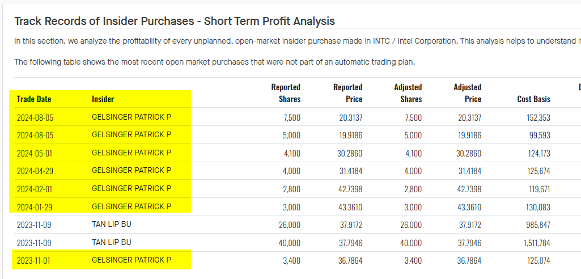Click TAN LIP BU in the 26,000 shares row
The height and width of the screenshot is (279, 581).
coord(112,225)
